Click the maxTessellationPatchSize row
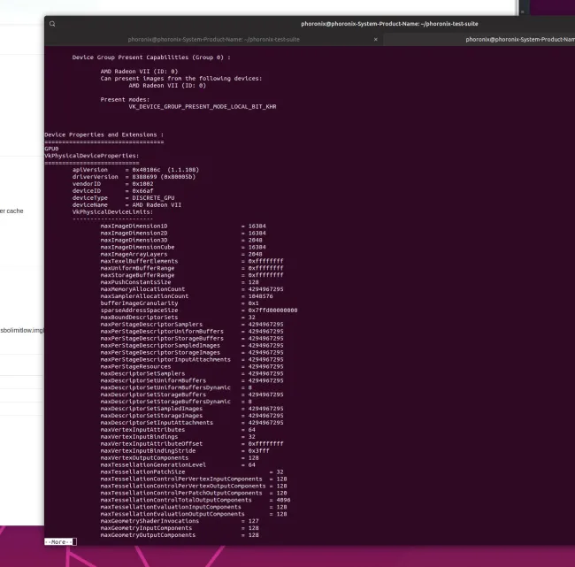575x567 pixels. pyautogui.click(x=192, y=472)
